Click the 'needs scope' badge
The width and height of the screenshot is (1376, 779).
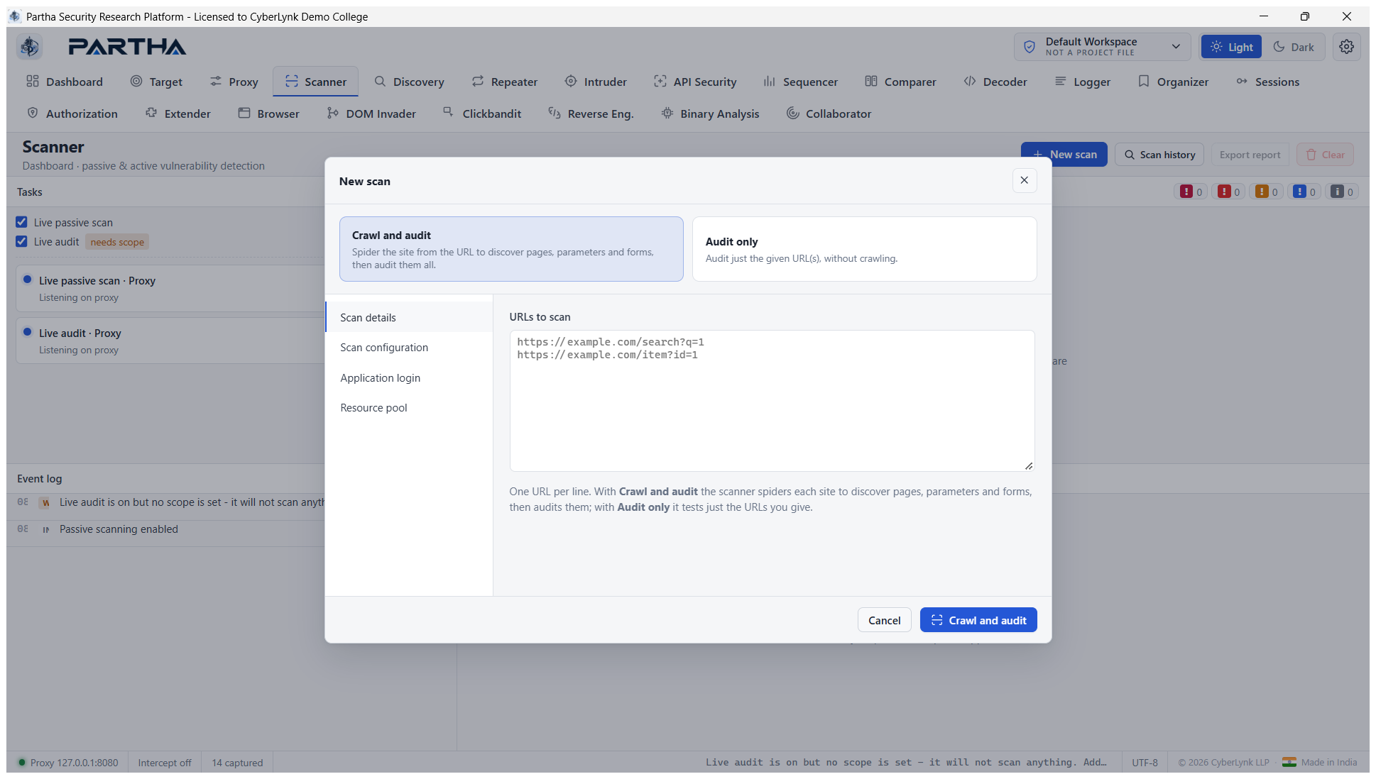point(117,242)
